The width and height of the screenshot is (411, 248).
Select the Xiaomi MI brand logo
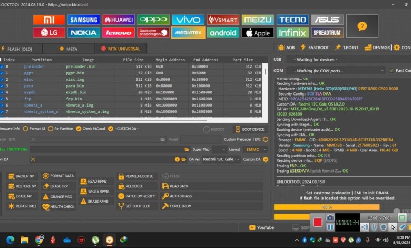(49, 20)
